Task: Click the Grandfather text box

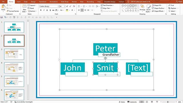Action: [109, 55]
